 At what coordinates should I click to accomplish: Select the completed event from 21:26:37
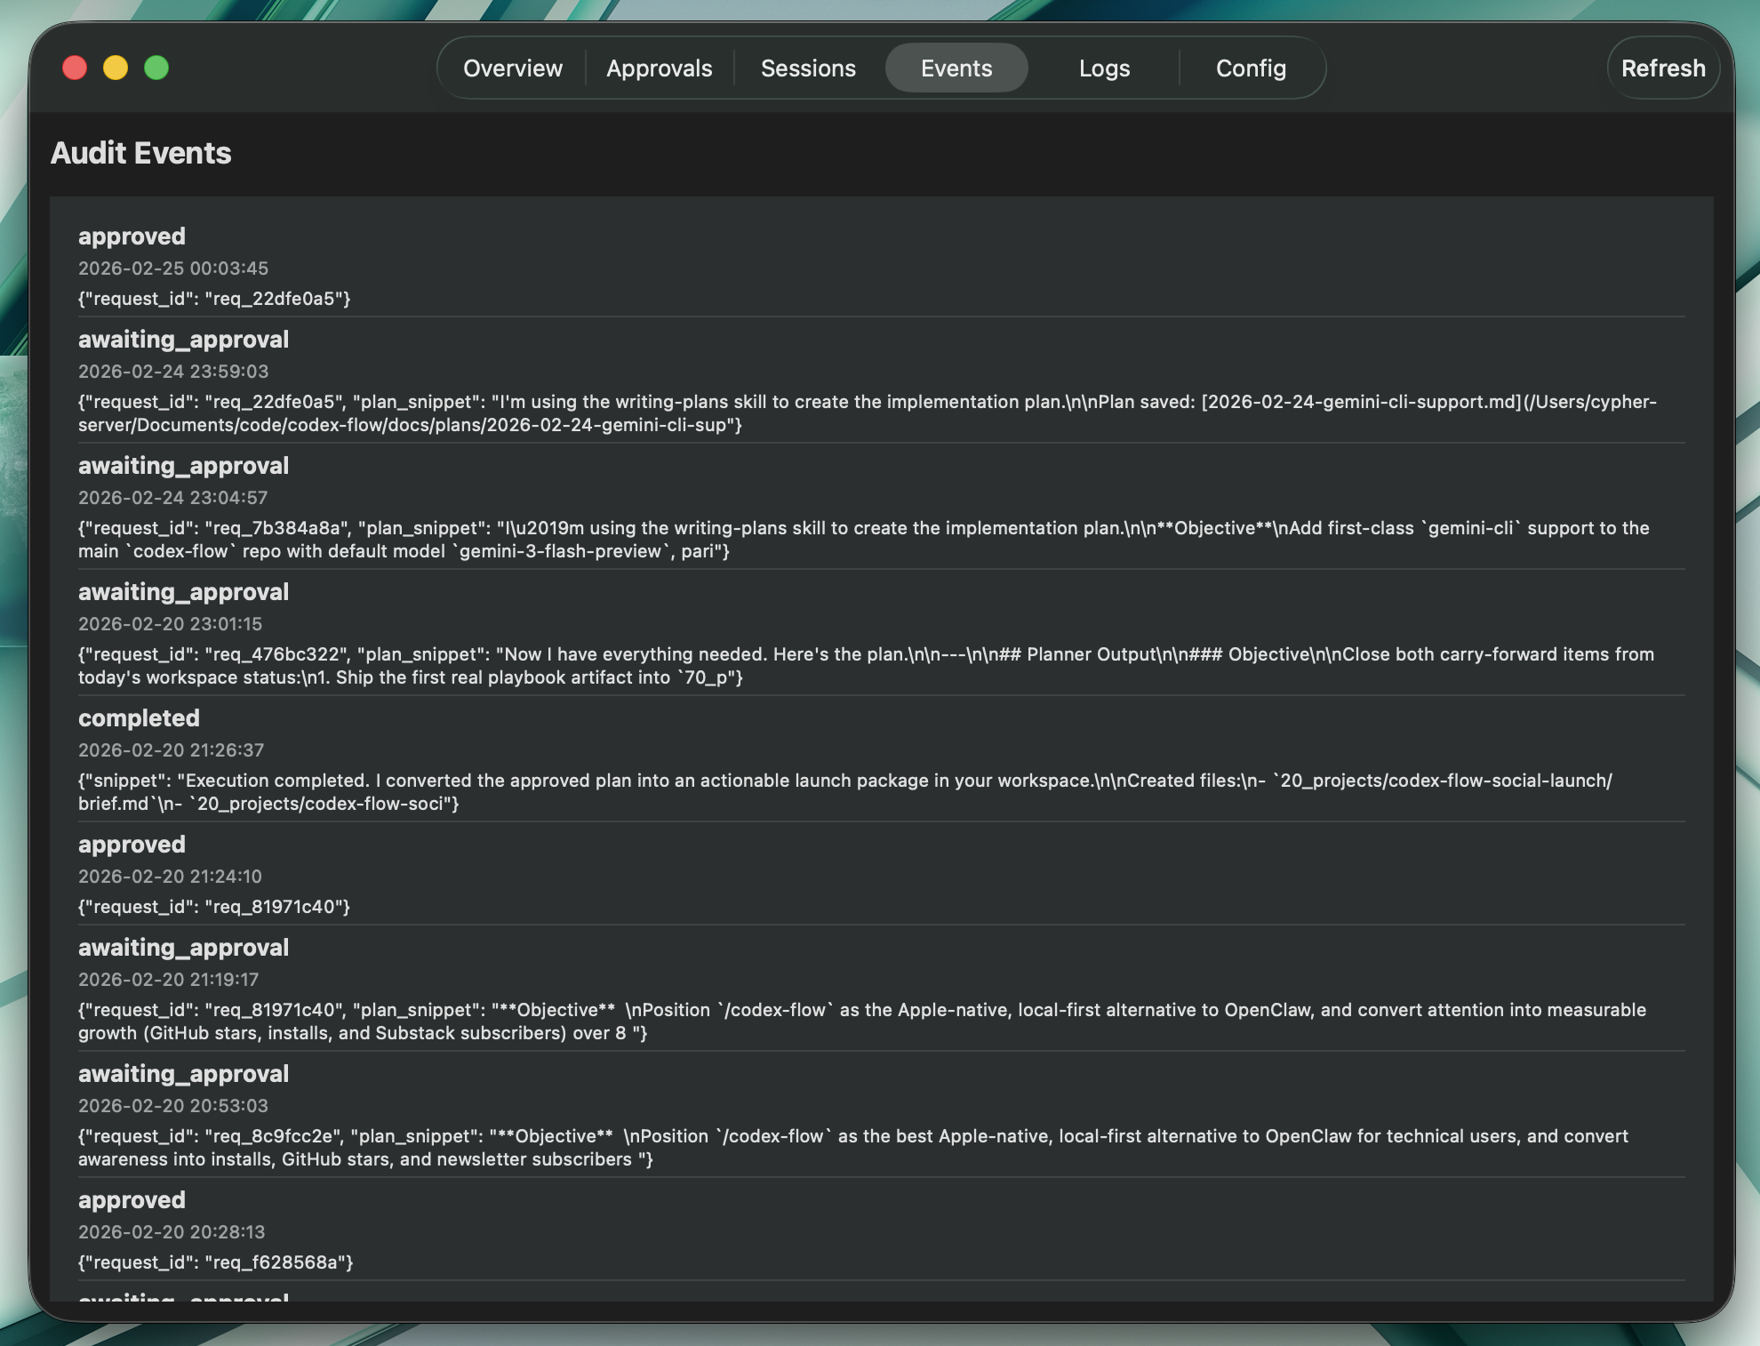click(138, 718)
